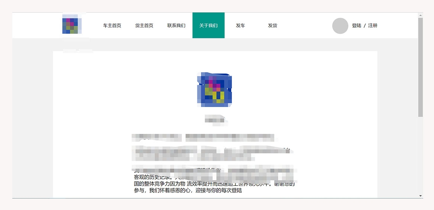Viewport: 434px width, 210px height.
Task: Click the 登陆 login link
Action: (356, 26)
